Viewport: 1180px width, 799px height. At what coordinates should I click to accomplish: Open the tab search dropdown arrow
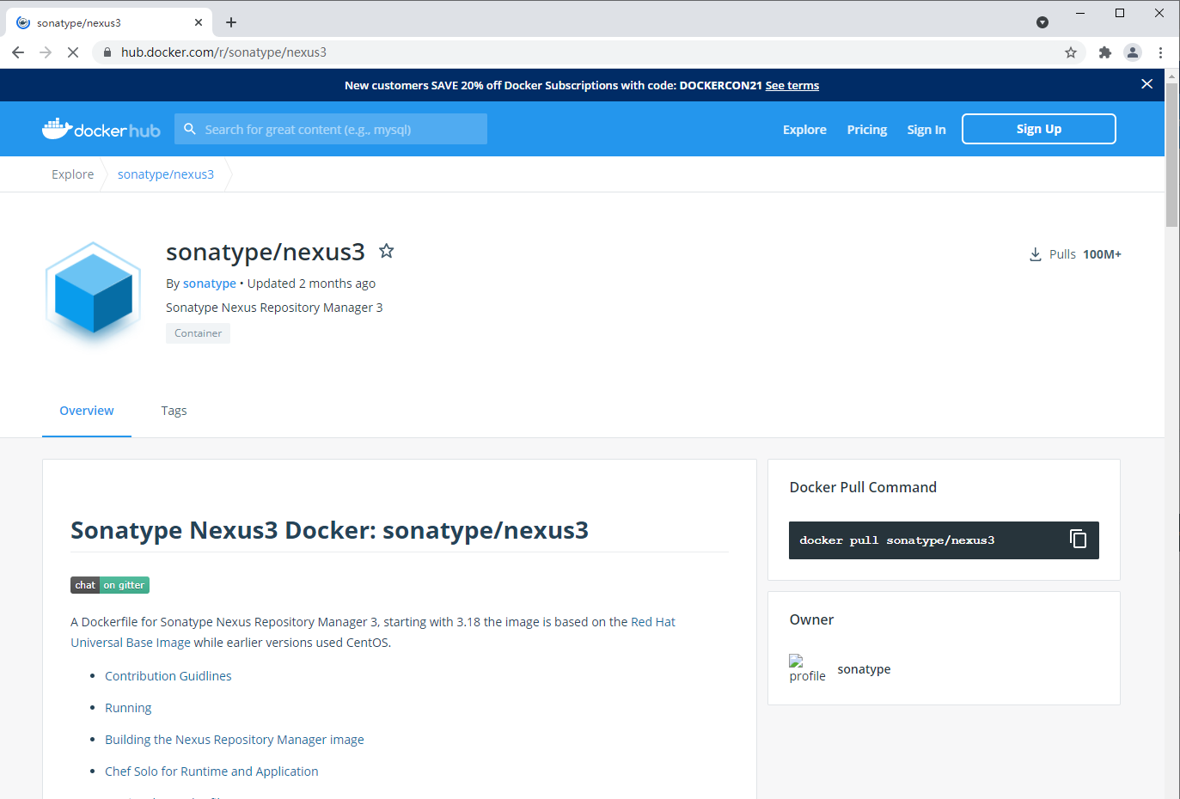[1042, 22]
